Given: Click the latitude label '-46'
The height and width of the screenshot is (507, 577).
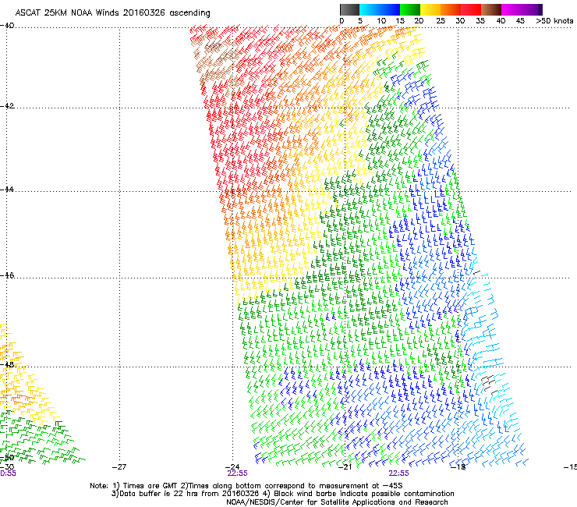Looking at the screenshot, I should tap(7, 275).
